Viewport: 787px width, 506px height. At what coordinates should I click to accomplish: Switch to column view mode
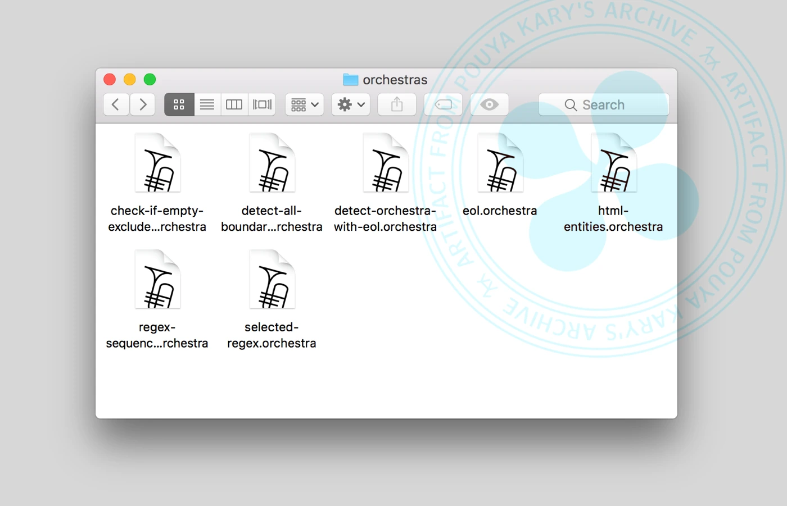pos(234,104)
